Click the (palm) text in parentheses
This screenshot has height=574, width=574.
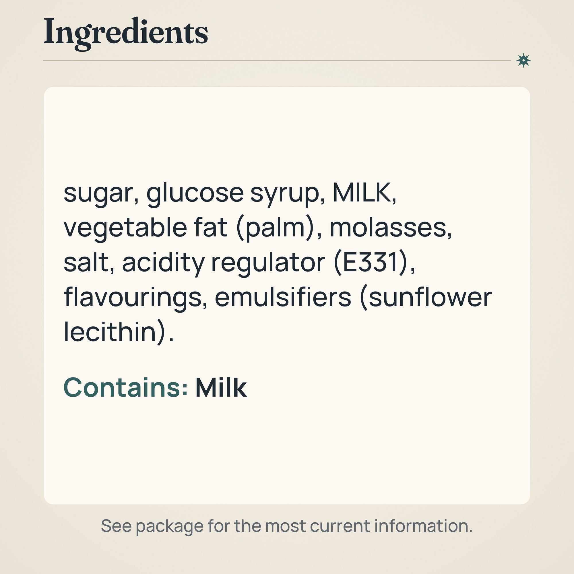(275, 228)
